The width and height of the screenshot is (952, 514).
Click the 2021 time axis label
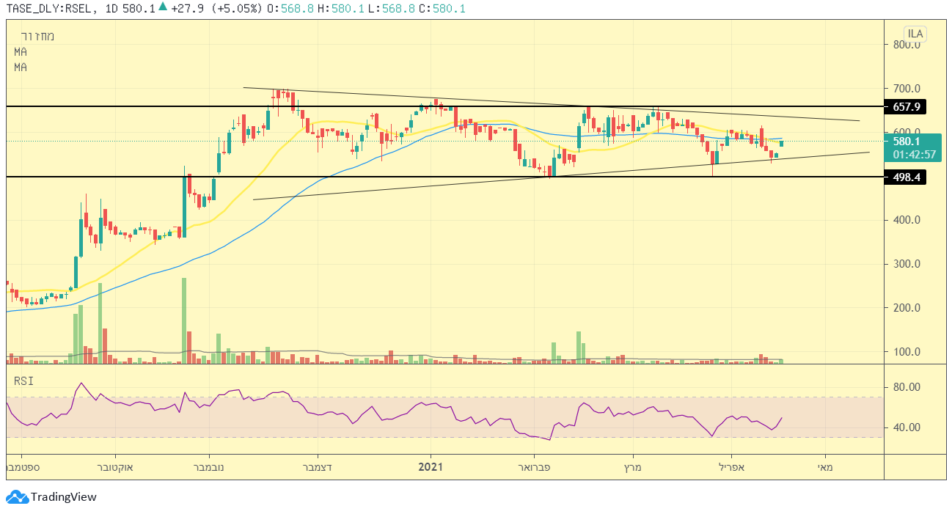431,466
